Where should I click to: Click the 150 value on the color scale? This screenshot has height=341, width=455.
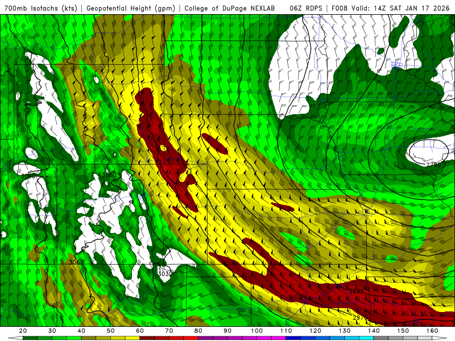tap(403, 331)
